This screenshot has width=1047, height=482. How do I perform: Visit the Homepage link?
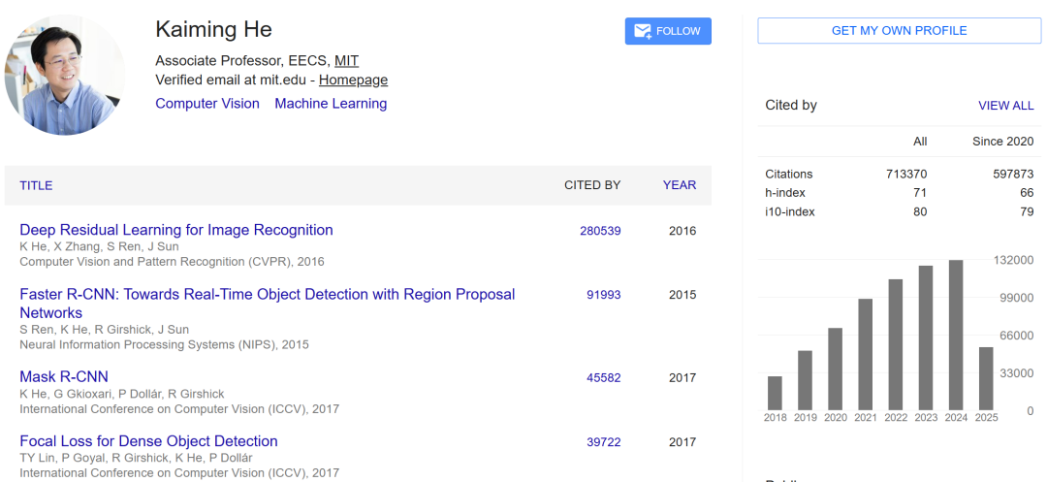353,80
